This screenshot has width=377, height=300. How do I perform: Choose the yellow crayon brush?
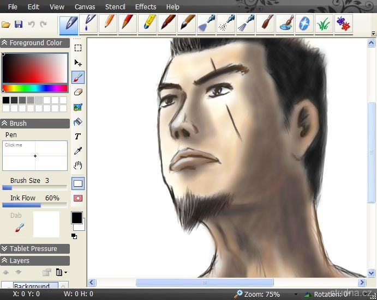[x=148, y=23]
